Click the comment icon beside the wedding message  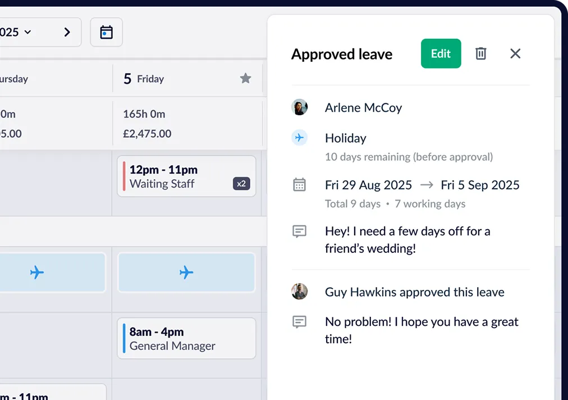pyautogui.click(x=299, y=231)
